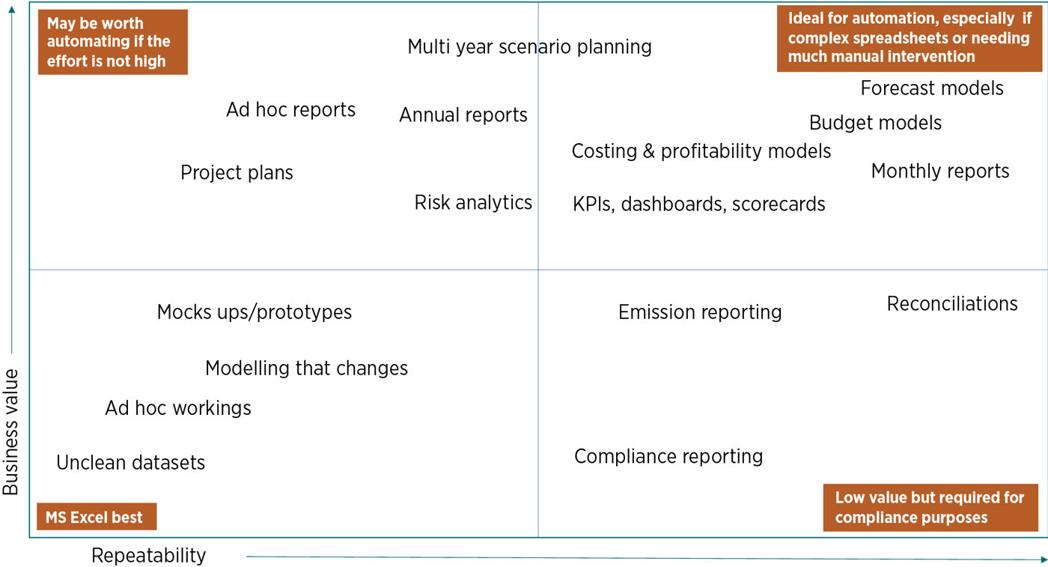Select the 'Reconciliations' label

[x=951, y=304]
